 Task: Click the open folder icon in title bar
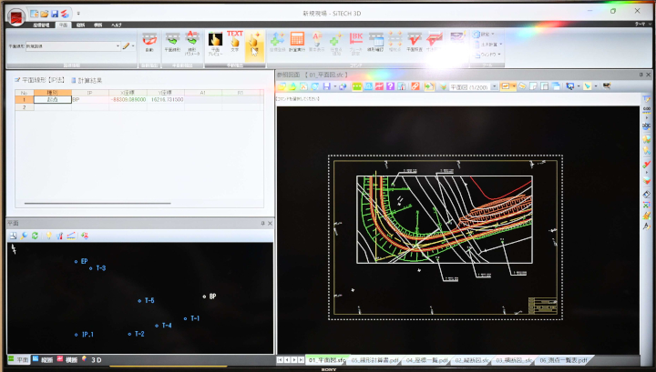(44, 14)
